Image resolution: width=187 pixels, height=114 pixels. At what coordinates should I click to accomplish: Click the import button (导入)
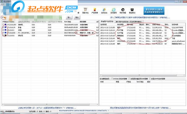click(69, 18)
